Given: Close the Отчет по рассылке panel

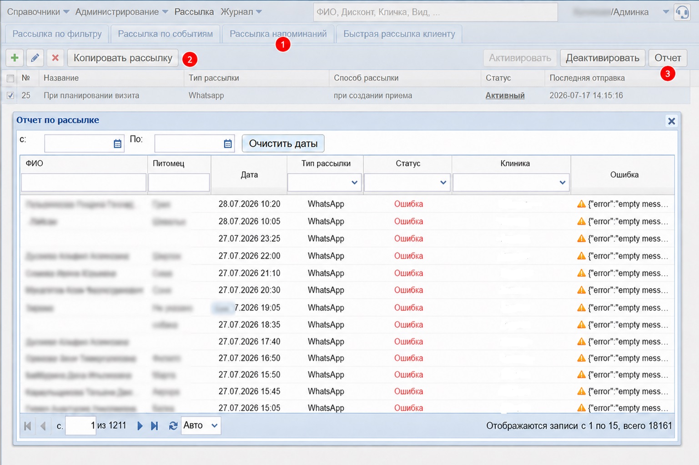Looking at the screenshot, I should [671, 121].
